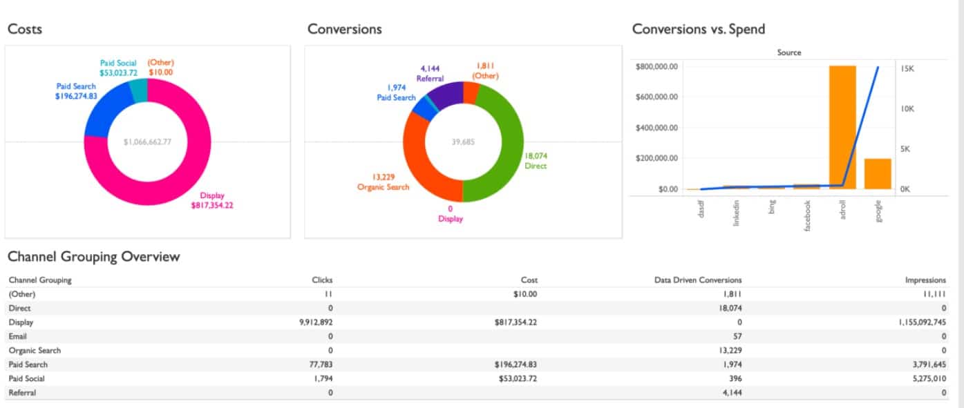
Task: Click the Clicks column header
Action: (x=322, y=280)
